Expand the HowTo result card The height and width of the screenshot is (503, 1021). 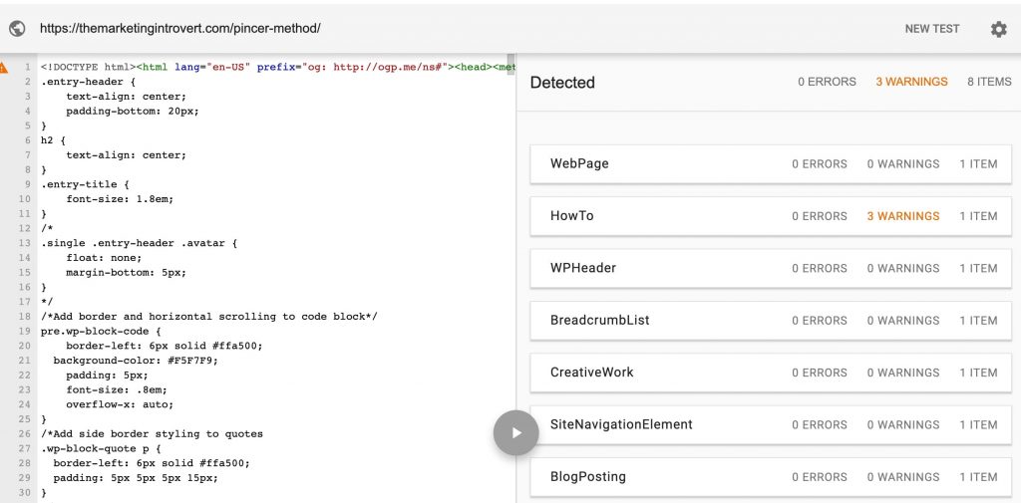[771, 216]
